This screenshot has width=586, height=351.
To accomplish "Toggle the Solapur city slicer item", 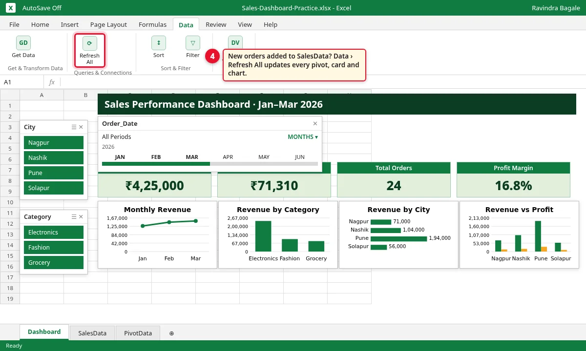I will tap(54, 188).
